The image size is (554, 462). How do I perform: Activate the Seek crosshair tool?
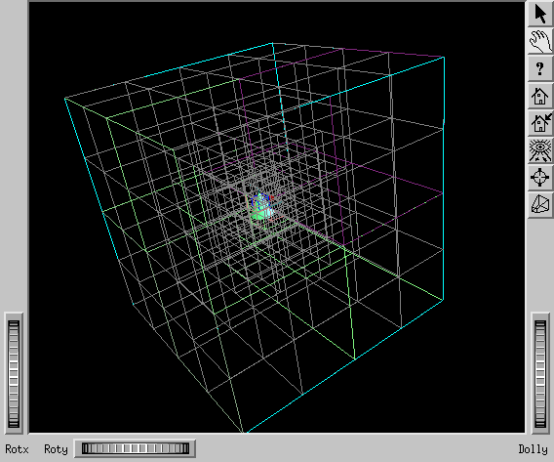point(540,177)
